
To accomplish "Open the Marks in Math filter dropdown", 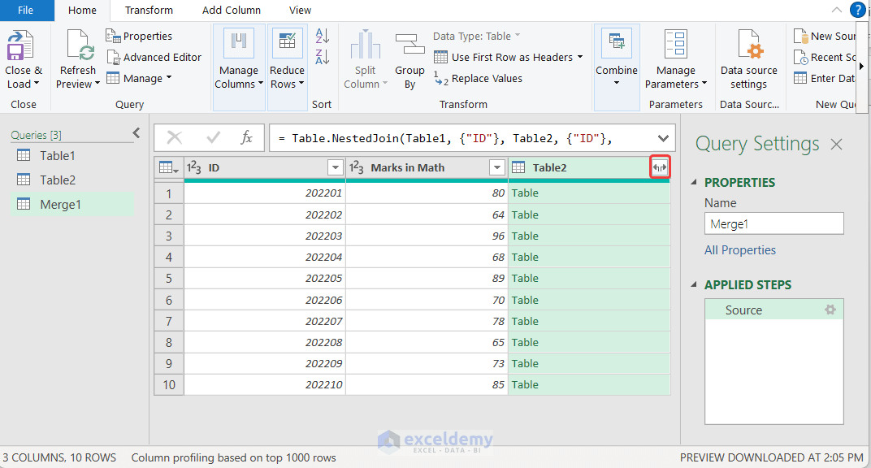I will point(498,167).
